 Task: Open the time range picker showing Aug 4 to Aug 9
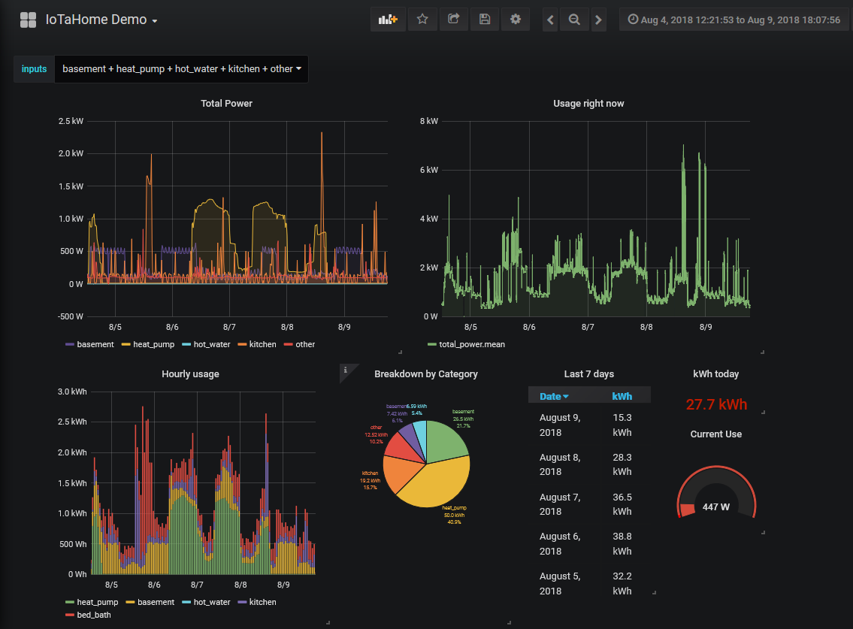click(x=732, y=20)
